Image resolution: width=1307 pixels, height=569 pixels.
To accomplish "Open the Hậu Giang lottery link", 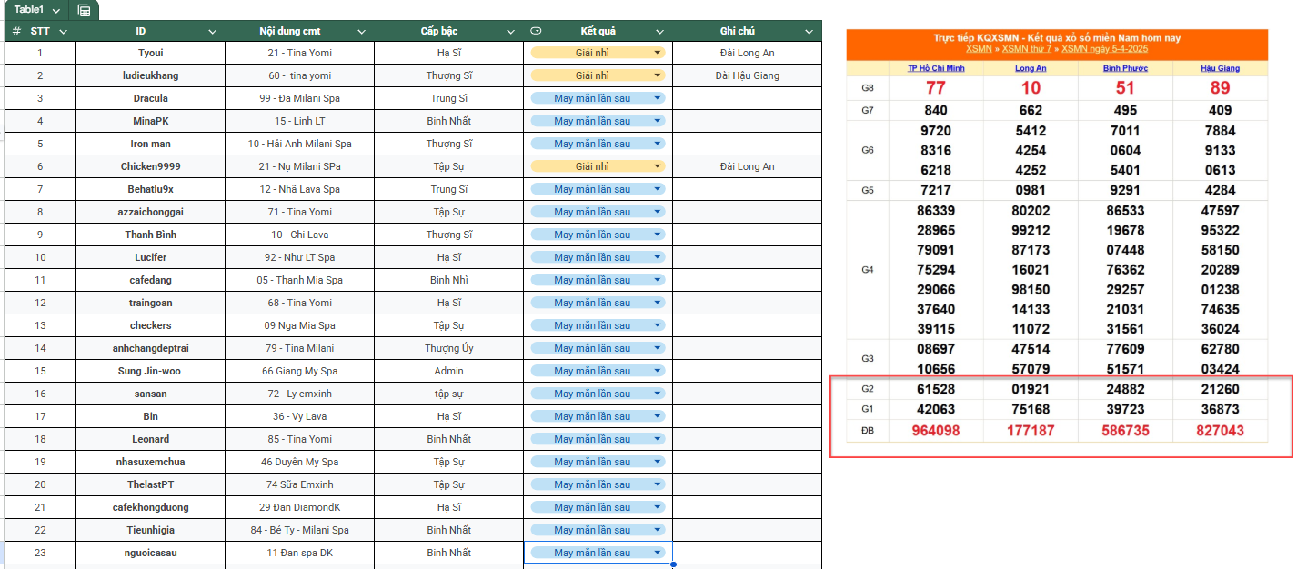I will [x=1219, y=68].
